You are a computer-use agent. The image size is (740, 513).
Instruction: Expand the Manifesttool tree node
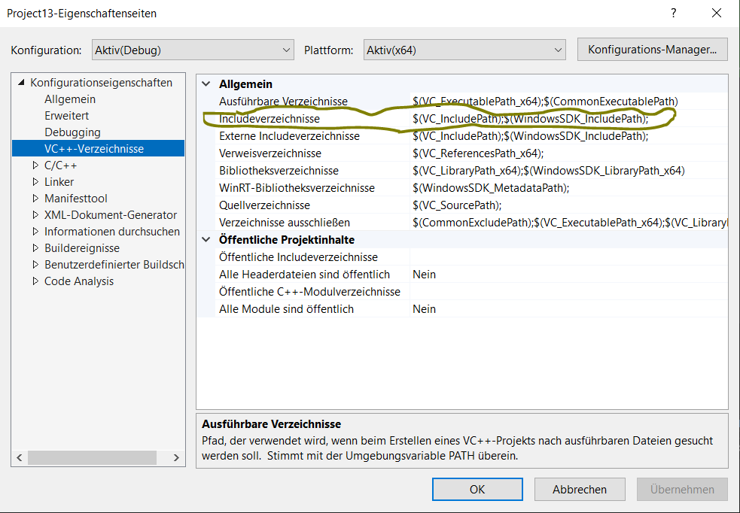pyautogui.click(x=35, y=198)
